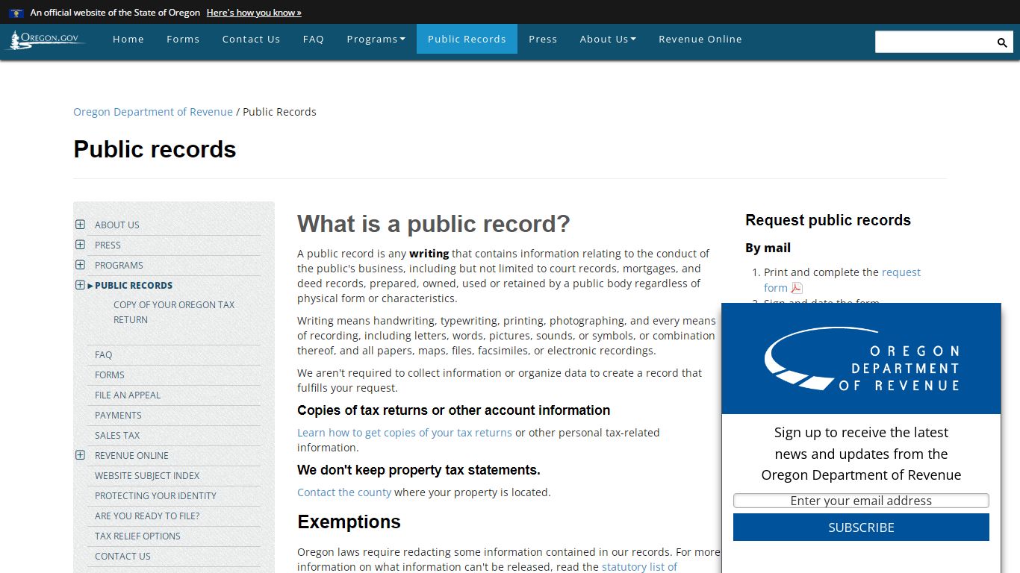
Task: Click the Exemptions heading
Action: (x=349, y=522)
